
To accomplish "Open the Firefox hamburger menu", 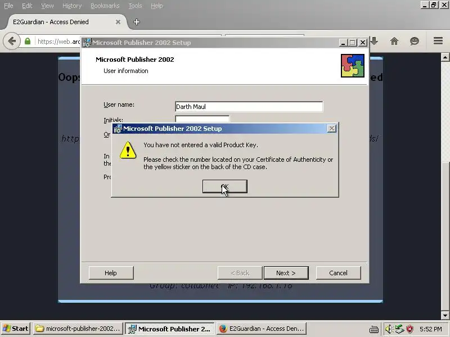I will (x=438, y=41).
